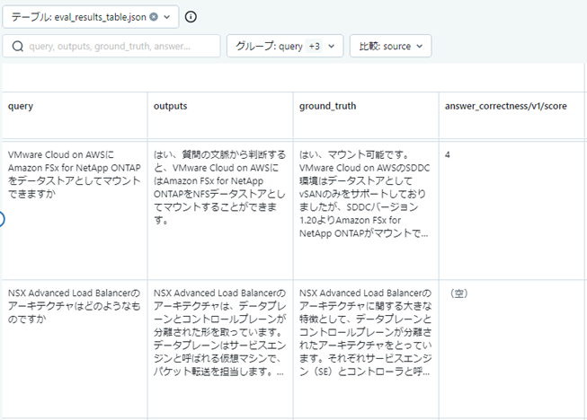This screenshot has height=420, width=587.
Task: Click the score cell showing 4
Action: [x=511, y=210]
